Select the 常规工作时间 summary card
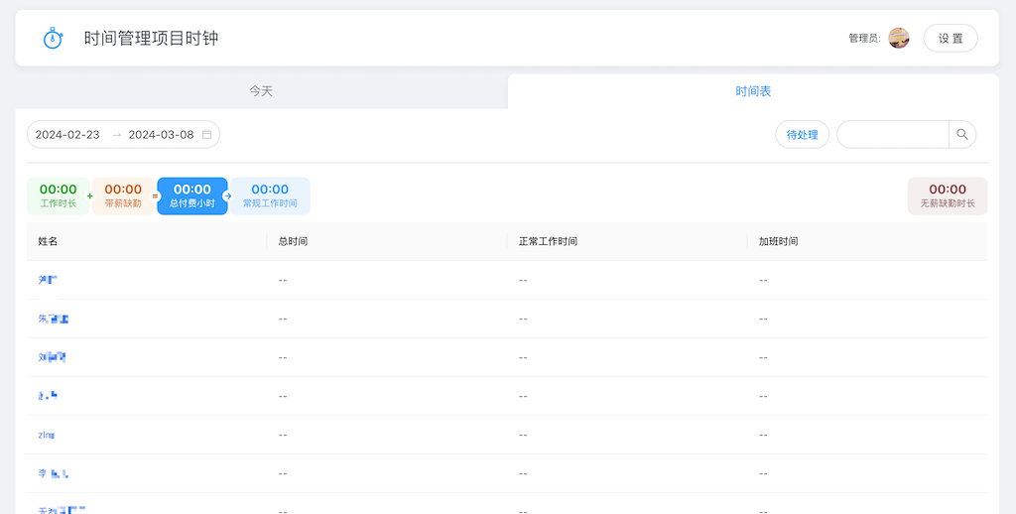Image resolution: width=1016 pixels, height=514 pixels. (270, 195)
